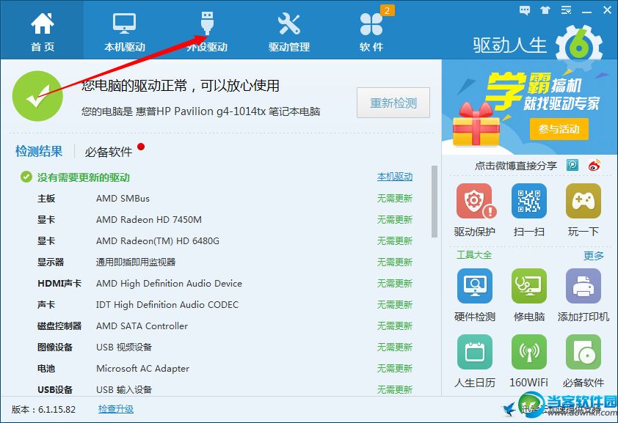The image size is (618, 423).
Task: Click the 驱动人生 6 logo
Action: (539, 44)
